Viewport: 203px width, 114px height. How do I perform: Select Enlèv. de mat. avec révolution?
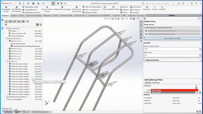(77, 9)
